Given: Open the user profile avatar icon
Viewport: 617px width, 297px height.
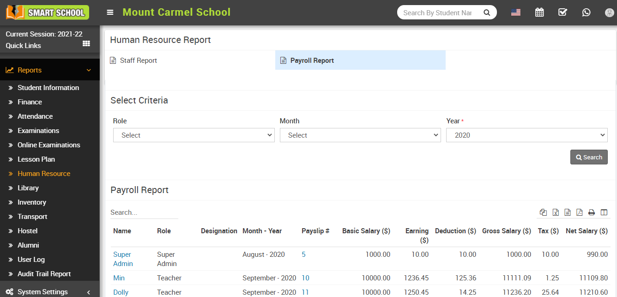Looking at the screenshot, I should (609, 12).
